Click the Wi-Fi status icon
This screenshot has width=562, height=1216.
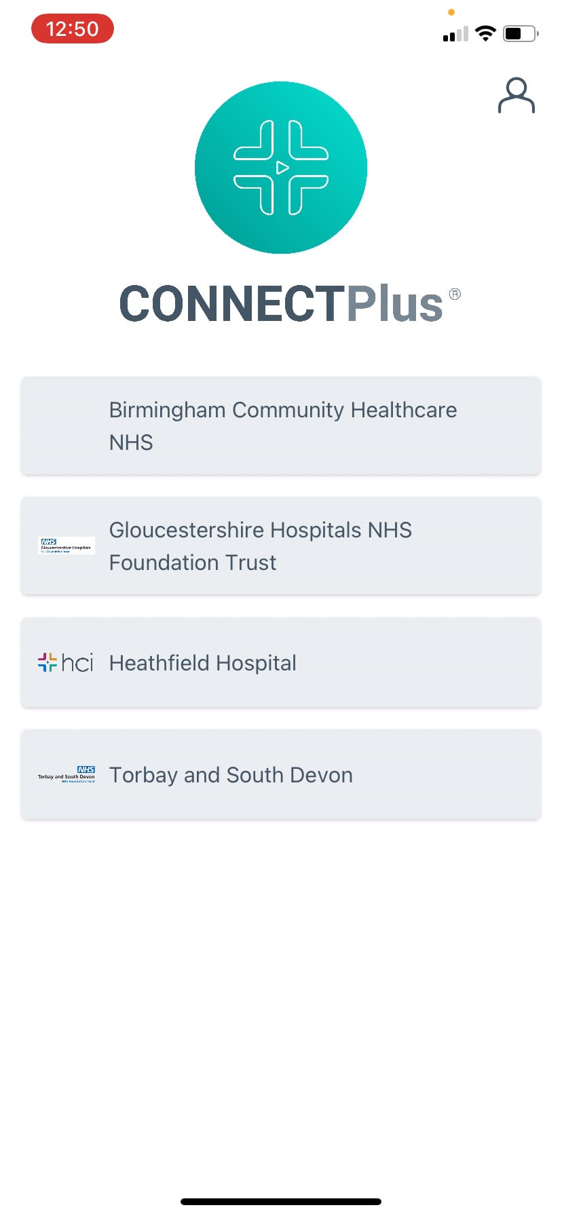[485, 33]
